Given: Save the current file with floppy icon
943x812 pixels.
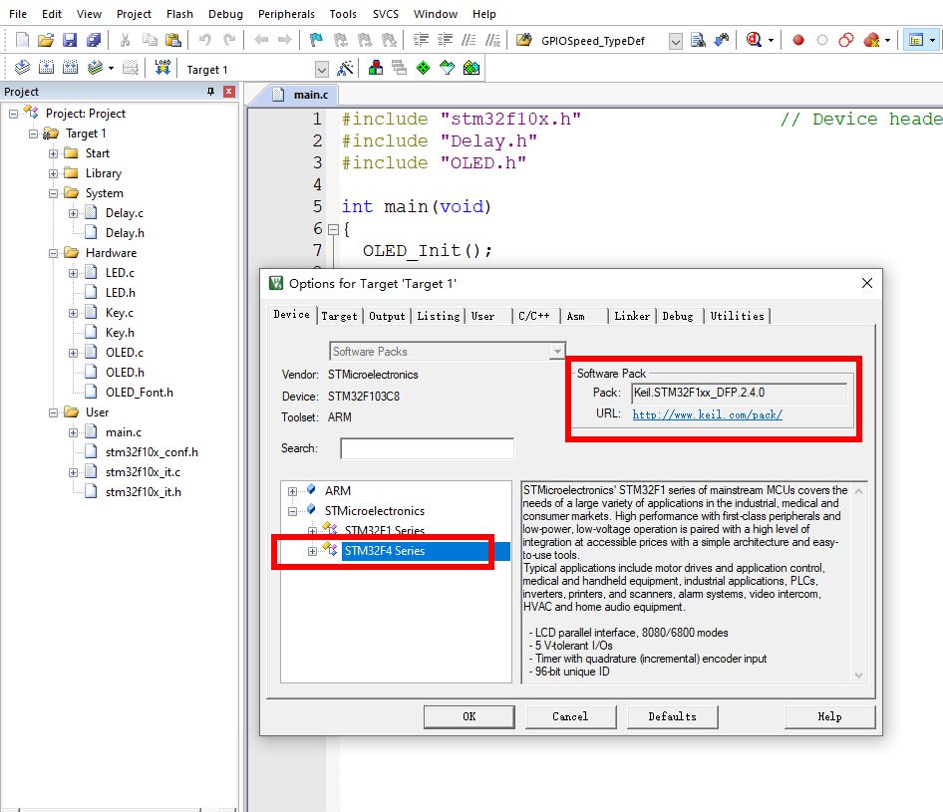Looking at the screenshot, I should click(70, 40).
